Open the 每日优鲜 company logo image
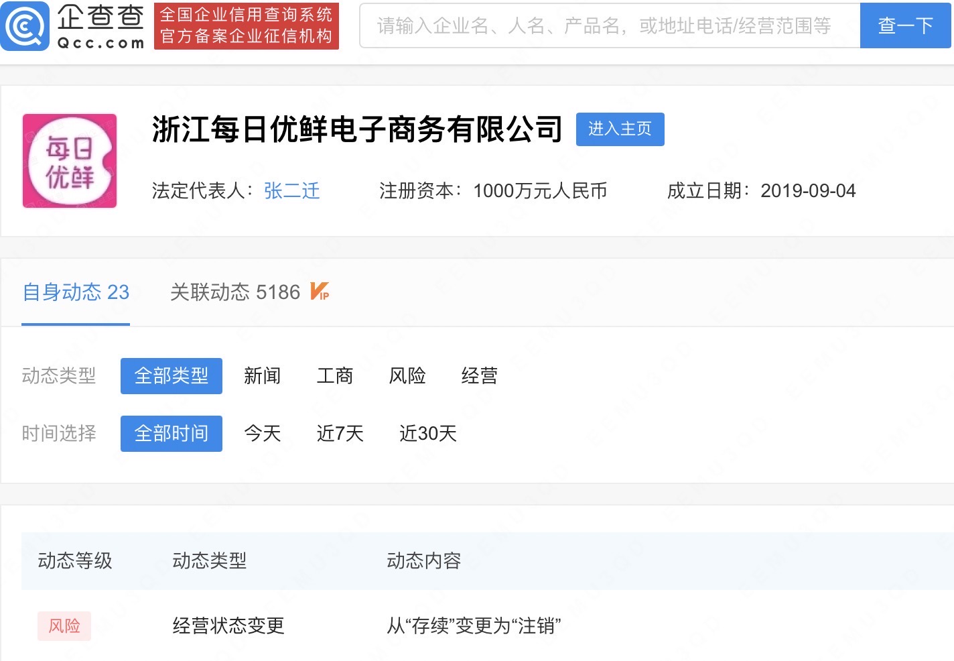The width and height of the screenshot is (954, 661). [x=70, y=161]
